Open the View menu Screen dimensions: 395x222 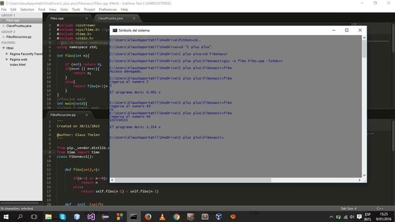[x=52, y=10]
